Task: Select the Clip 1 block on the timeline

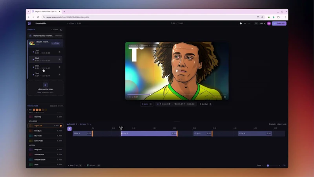Action: 82,133
